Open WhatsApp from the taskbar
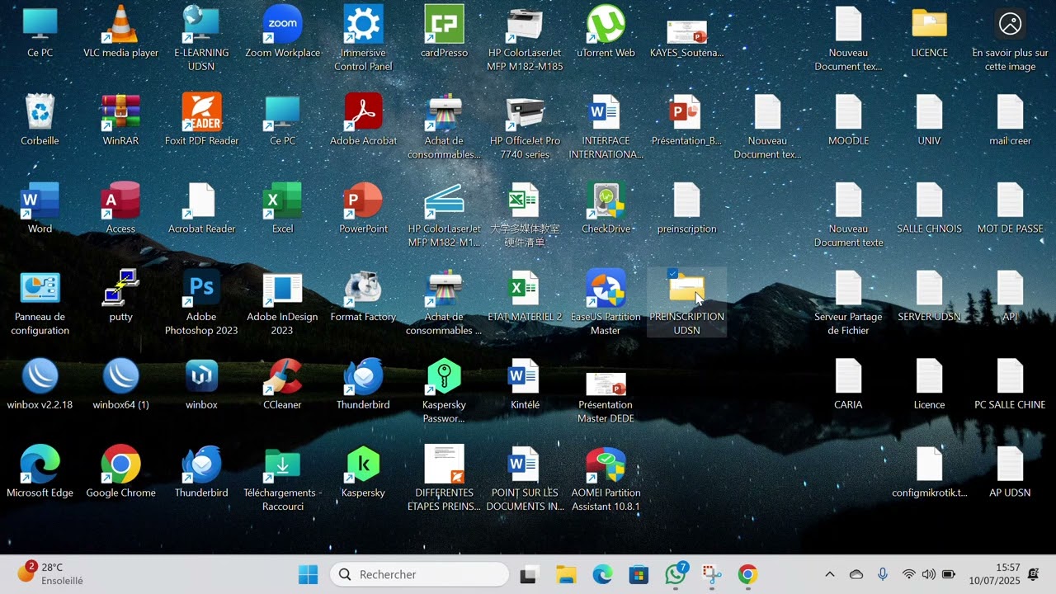This screenshot has height=594, width=1056. (x=676, y=574)
